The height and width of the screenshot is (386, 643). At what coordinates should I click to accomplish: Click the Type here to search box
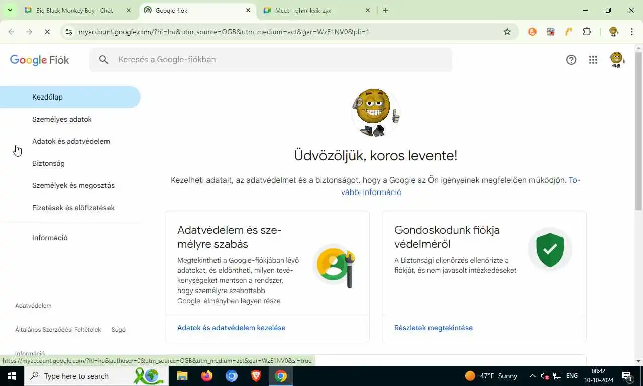point(96,376)
